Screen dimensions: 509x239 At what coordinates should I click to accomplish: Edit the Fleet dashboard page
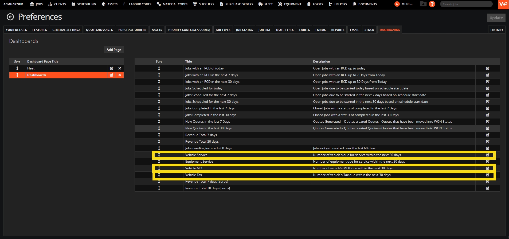pos(112,68)
